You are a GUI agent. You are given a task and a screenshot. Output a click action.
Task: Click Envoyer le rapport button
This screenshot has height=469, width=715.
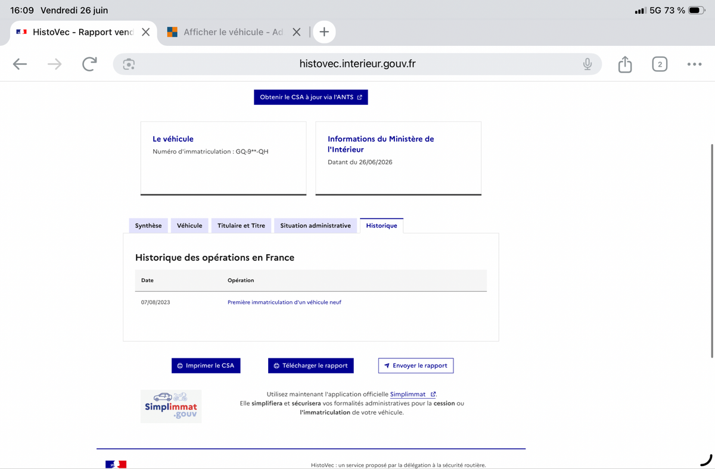(x=416, y=365)
